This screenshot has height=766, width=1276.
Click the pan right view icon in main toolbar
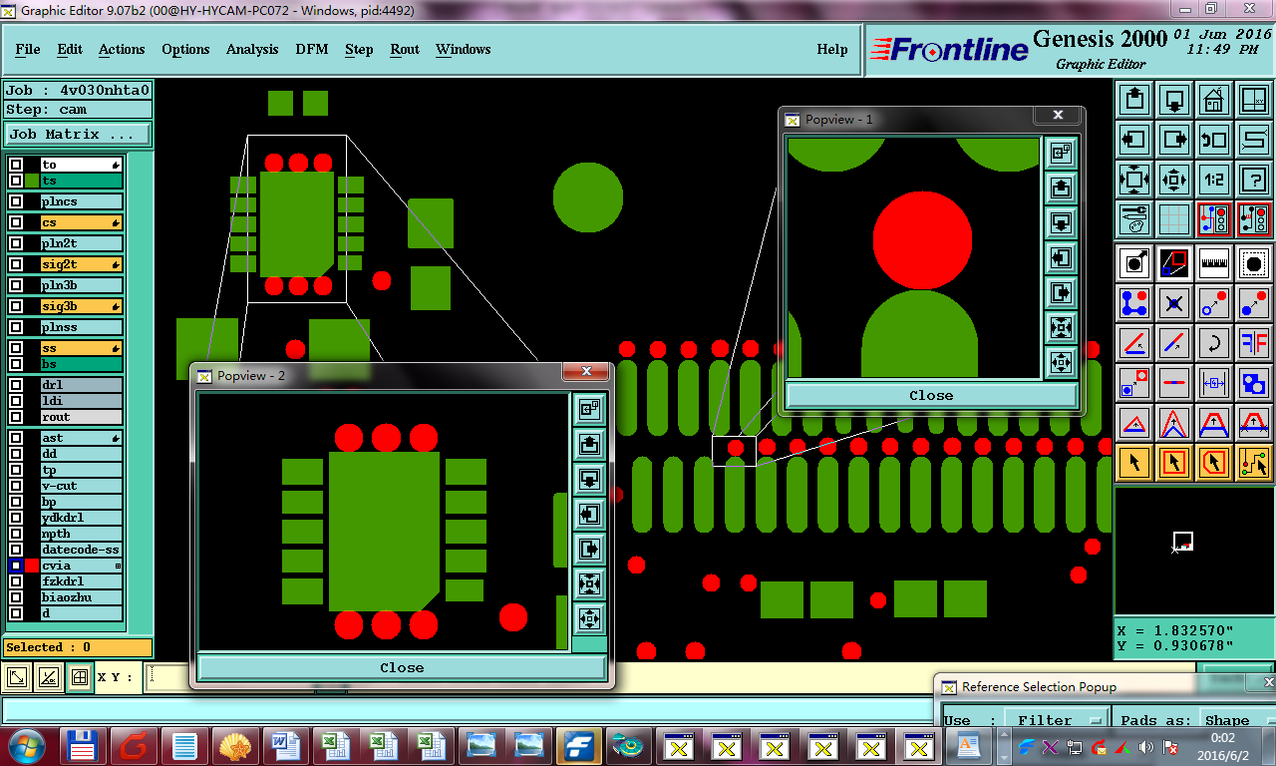(1174, 141)
